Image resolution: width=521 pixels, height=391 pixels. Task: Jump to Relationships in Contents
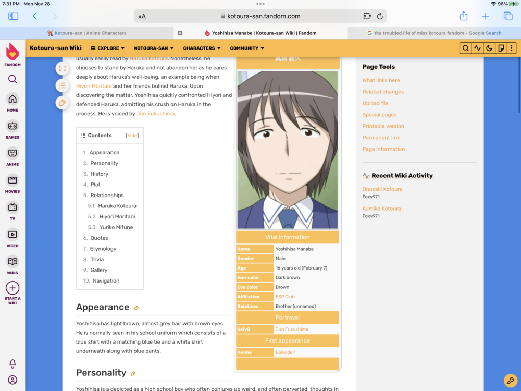(107, 195)
